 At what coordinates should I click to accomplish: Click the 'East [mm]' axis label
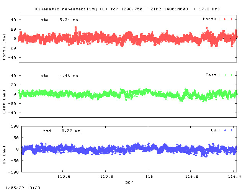click(4, 102)
